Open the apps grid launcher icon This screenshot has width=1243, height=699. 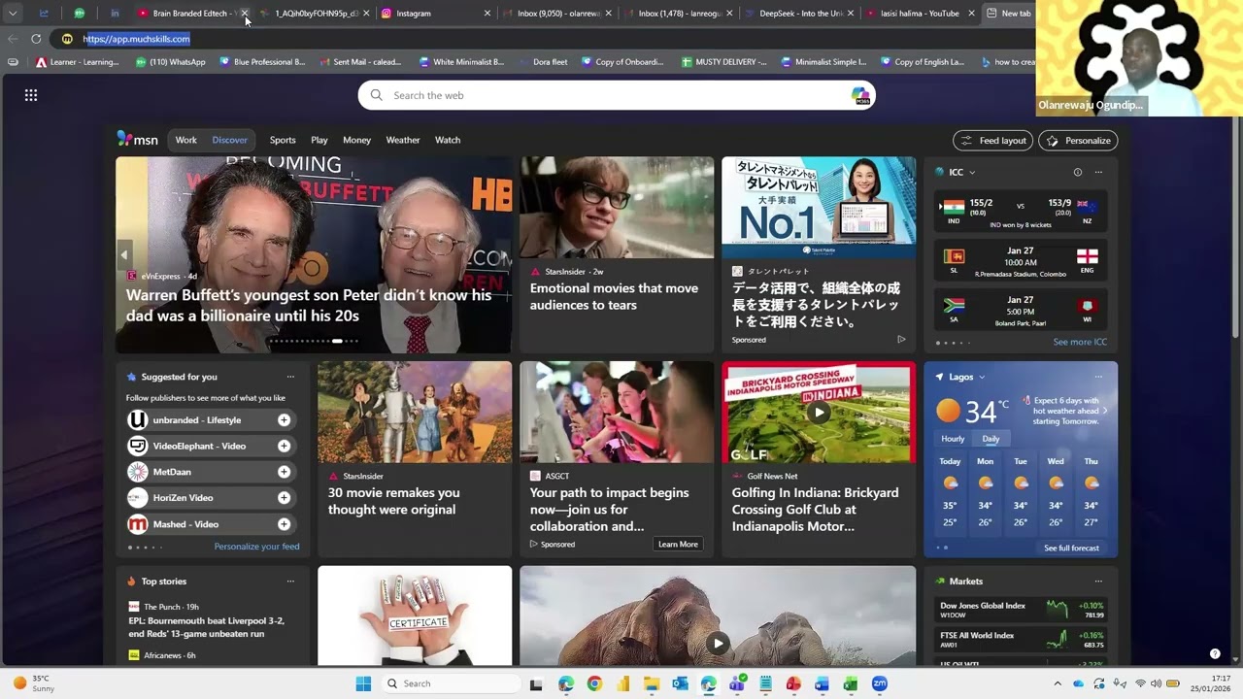(x=31, y=95)
